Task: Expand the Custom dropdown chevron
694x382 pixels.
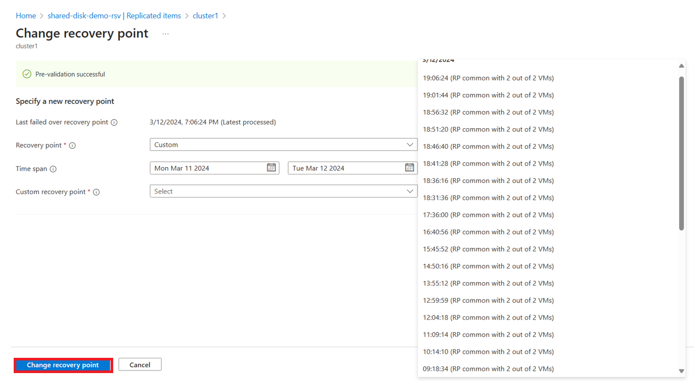Action: tap(410, 144)
